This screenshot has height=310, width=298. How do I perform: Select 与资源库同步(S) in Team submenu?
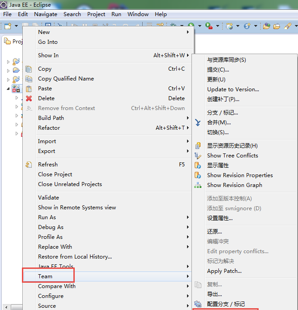click(245, 60)
